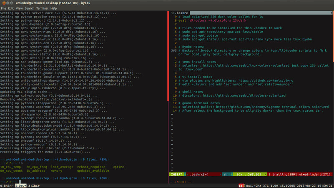This screenshot has height=188, width=334.
Task: Click the 8x1.4GHz CPU frequency status
Action: [254, 185]
